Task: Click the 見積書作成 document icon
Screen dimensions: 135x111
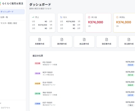Action: click(x=40, y=39)
